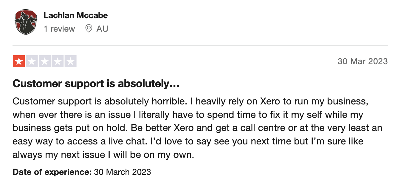Click the AU country label
The width and height of the screenshot is (400, 185).
(x=102, y=29)
